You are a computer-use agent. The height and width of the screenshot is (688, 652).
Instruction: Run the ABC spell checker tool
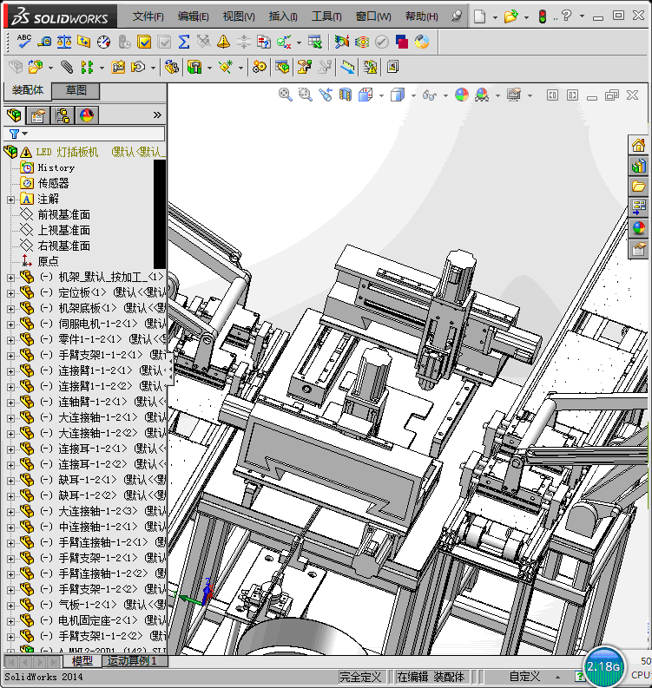(x=23, y=42)
